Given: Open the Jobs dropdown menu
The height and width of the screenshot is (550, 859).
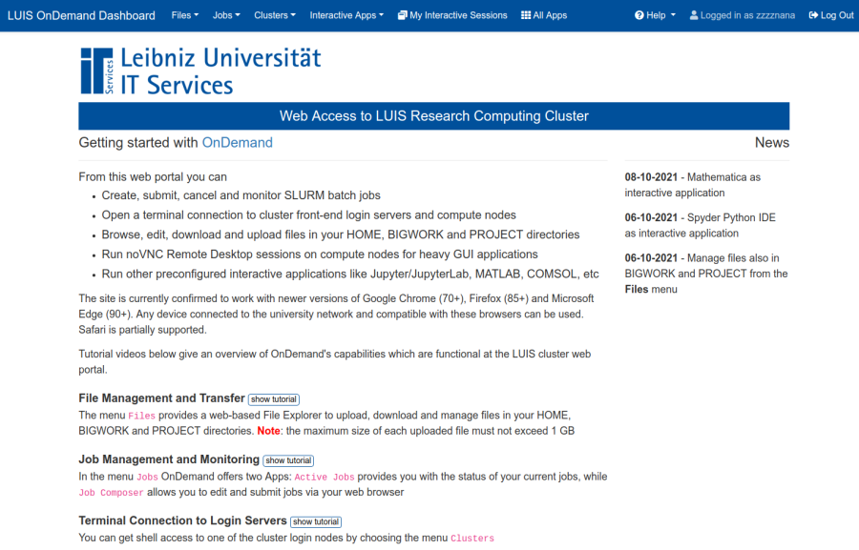Looking at the screenshot, I should pos(226,15).
